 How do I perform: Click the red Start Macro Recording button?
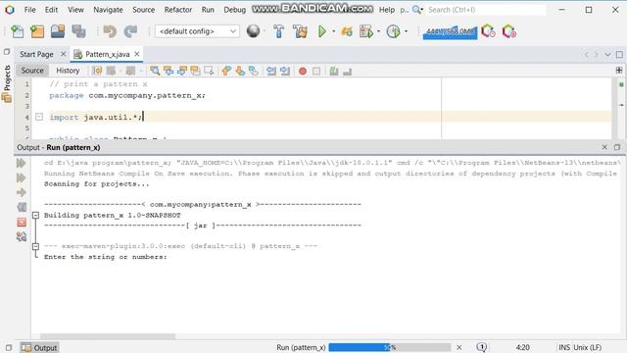[303, 72]
